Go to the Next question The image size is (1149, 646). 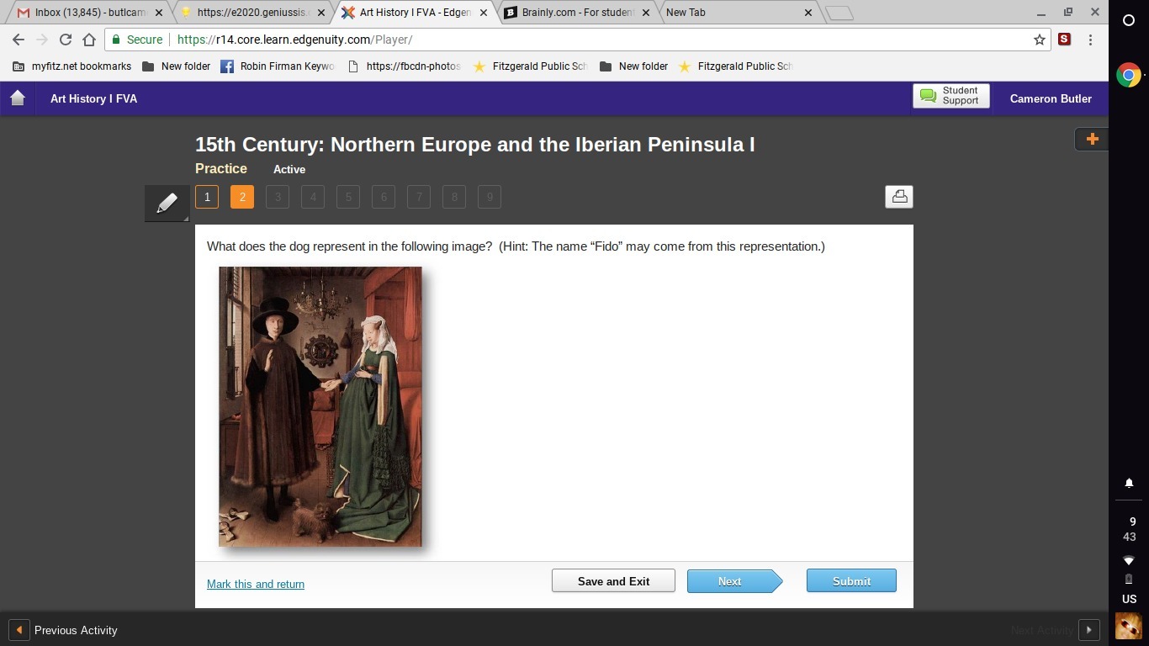[x=733, y=581]
